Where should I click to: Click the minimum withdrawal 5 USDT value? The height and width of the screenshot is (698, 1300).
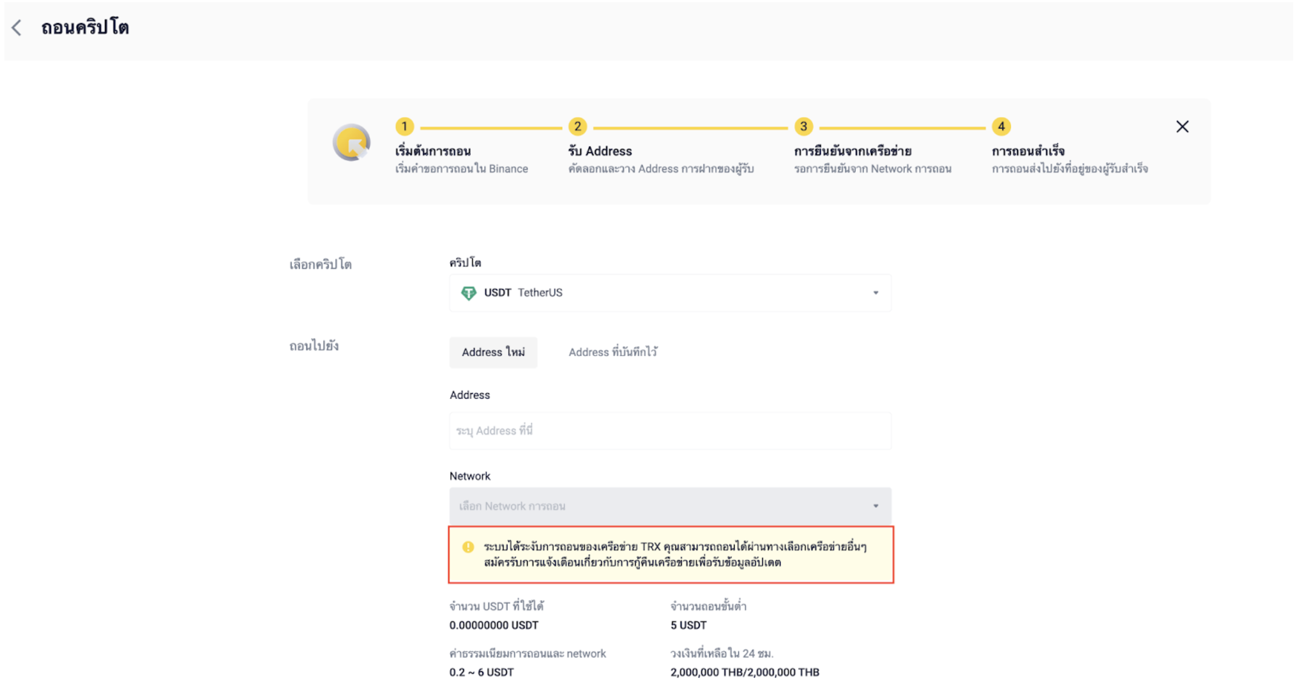688,626
